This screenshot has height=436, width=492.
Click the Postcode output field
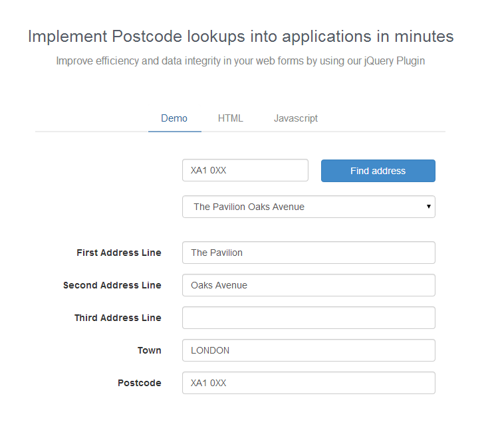308,383
